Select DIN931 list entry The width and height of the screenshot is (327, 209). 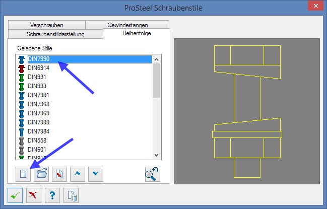click(x=37, y=77)
